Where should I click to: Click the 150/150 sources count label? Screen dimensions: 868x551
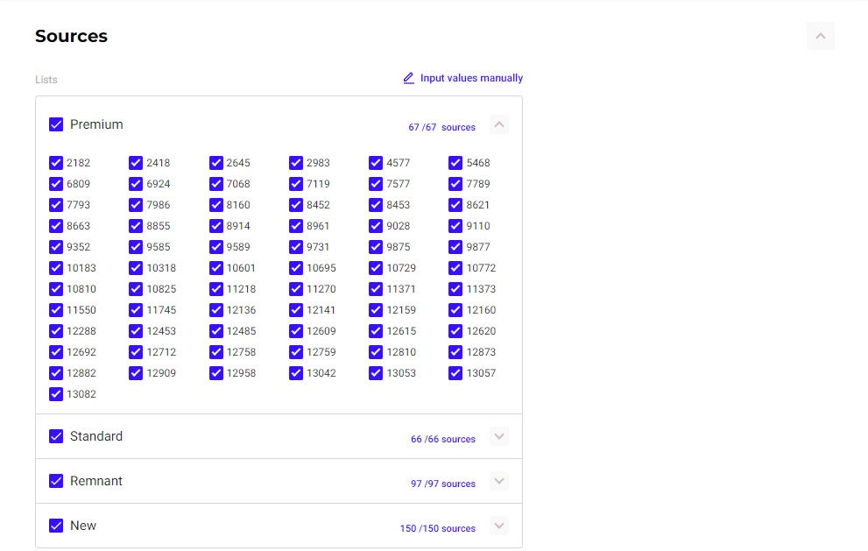tap(437, 528)
